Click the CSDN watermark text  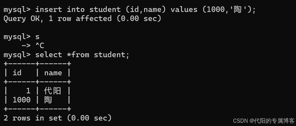(264, 121)
